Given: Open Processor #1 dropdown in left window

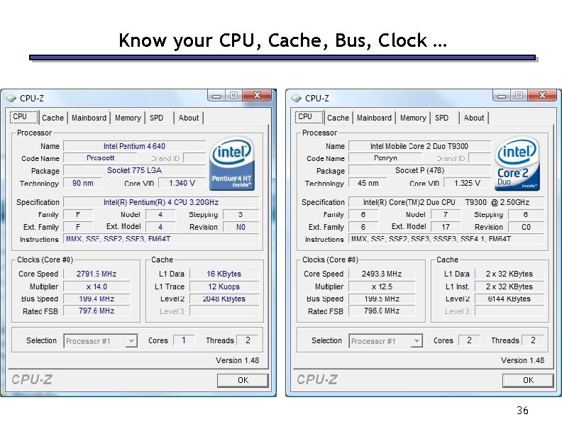Looking at the screenshot, I should coord(131,341).
